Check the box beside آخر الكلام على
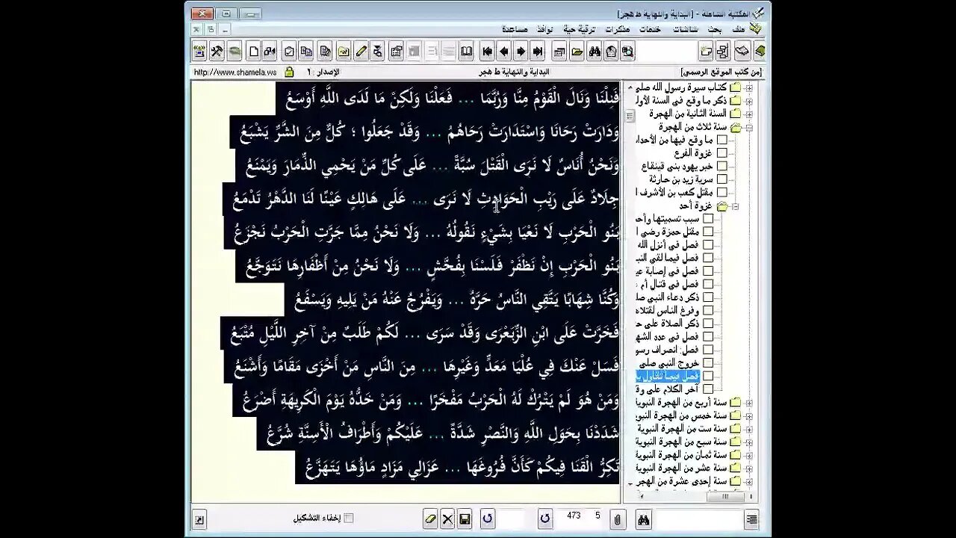Image resolution: width=956 pixels, height=538 pixels. tap(708, 389)
